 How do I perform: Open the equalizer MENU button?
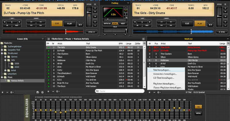pos(198,113)
